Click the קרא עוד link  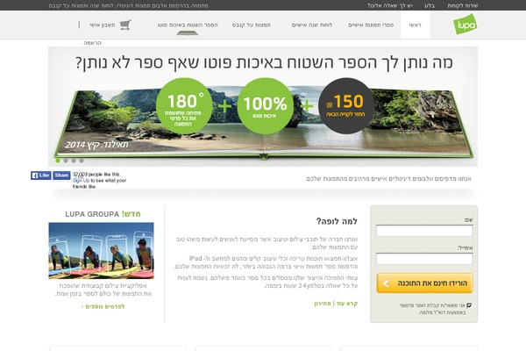pos(347,304)
